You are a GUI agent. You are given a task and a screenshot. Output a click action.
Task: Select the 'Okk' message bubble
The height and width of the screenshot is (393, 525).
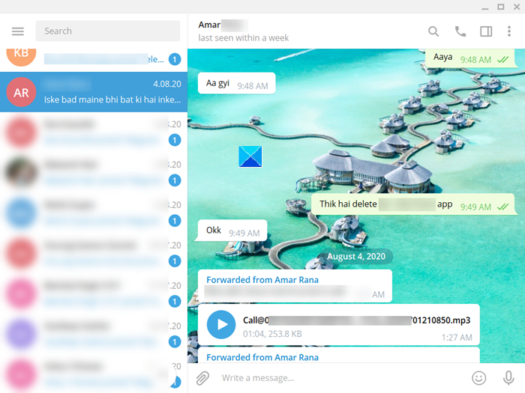[x=232, y=231]
